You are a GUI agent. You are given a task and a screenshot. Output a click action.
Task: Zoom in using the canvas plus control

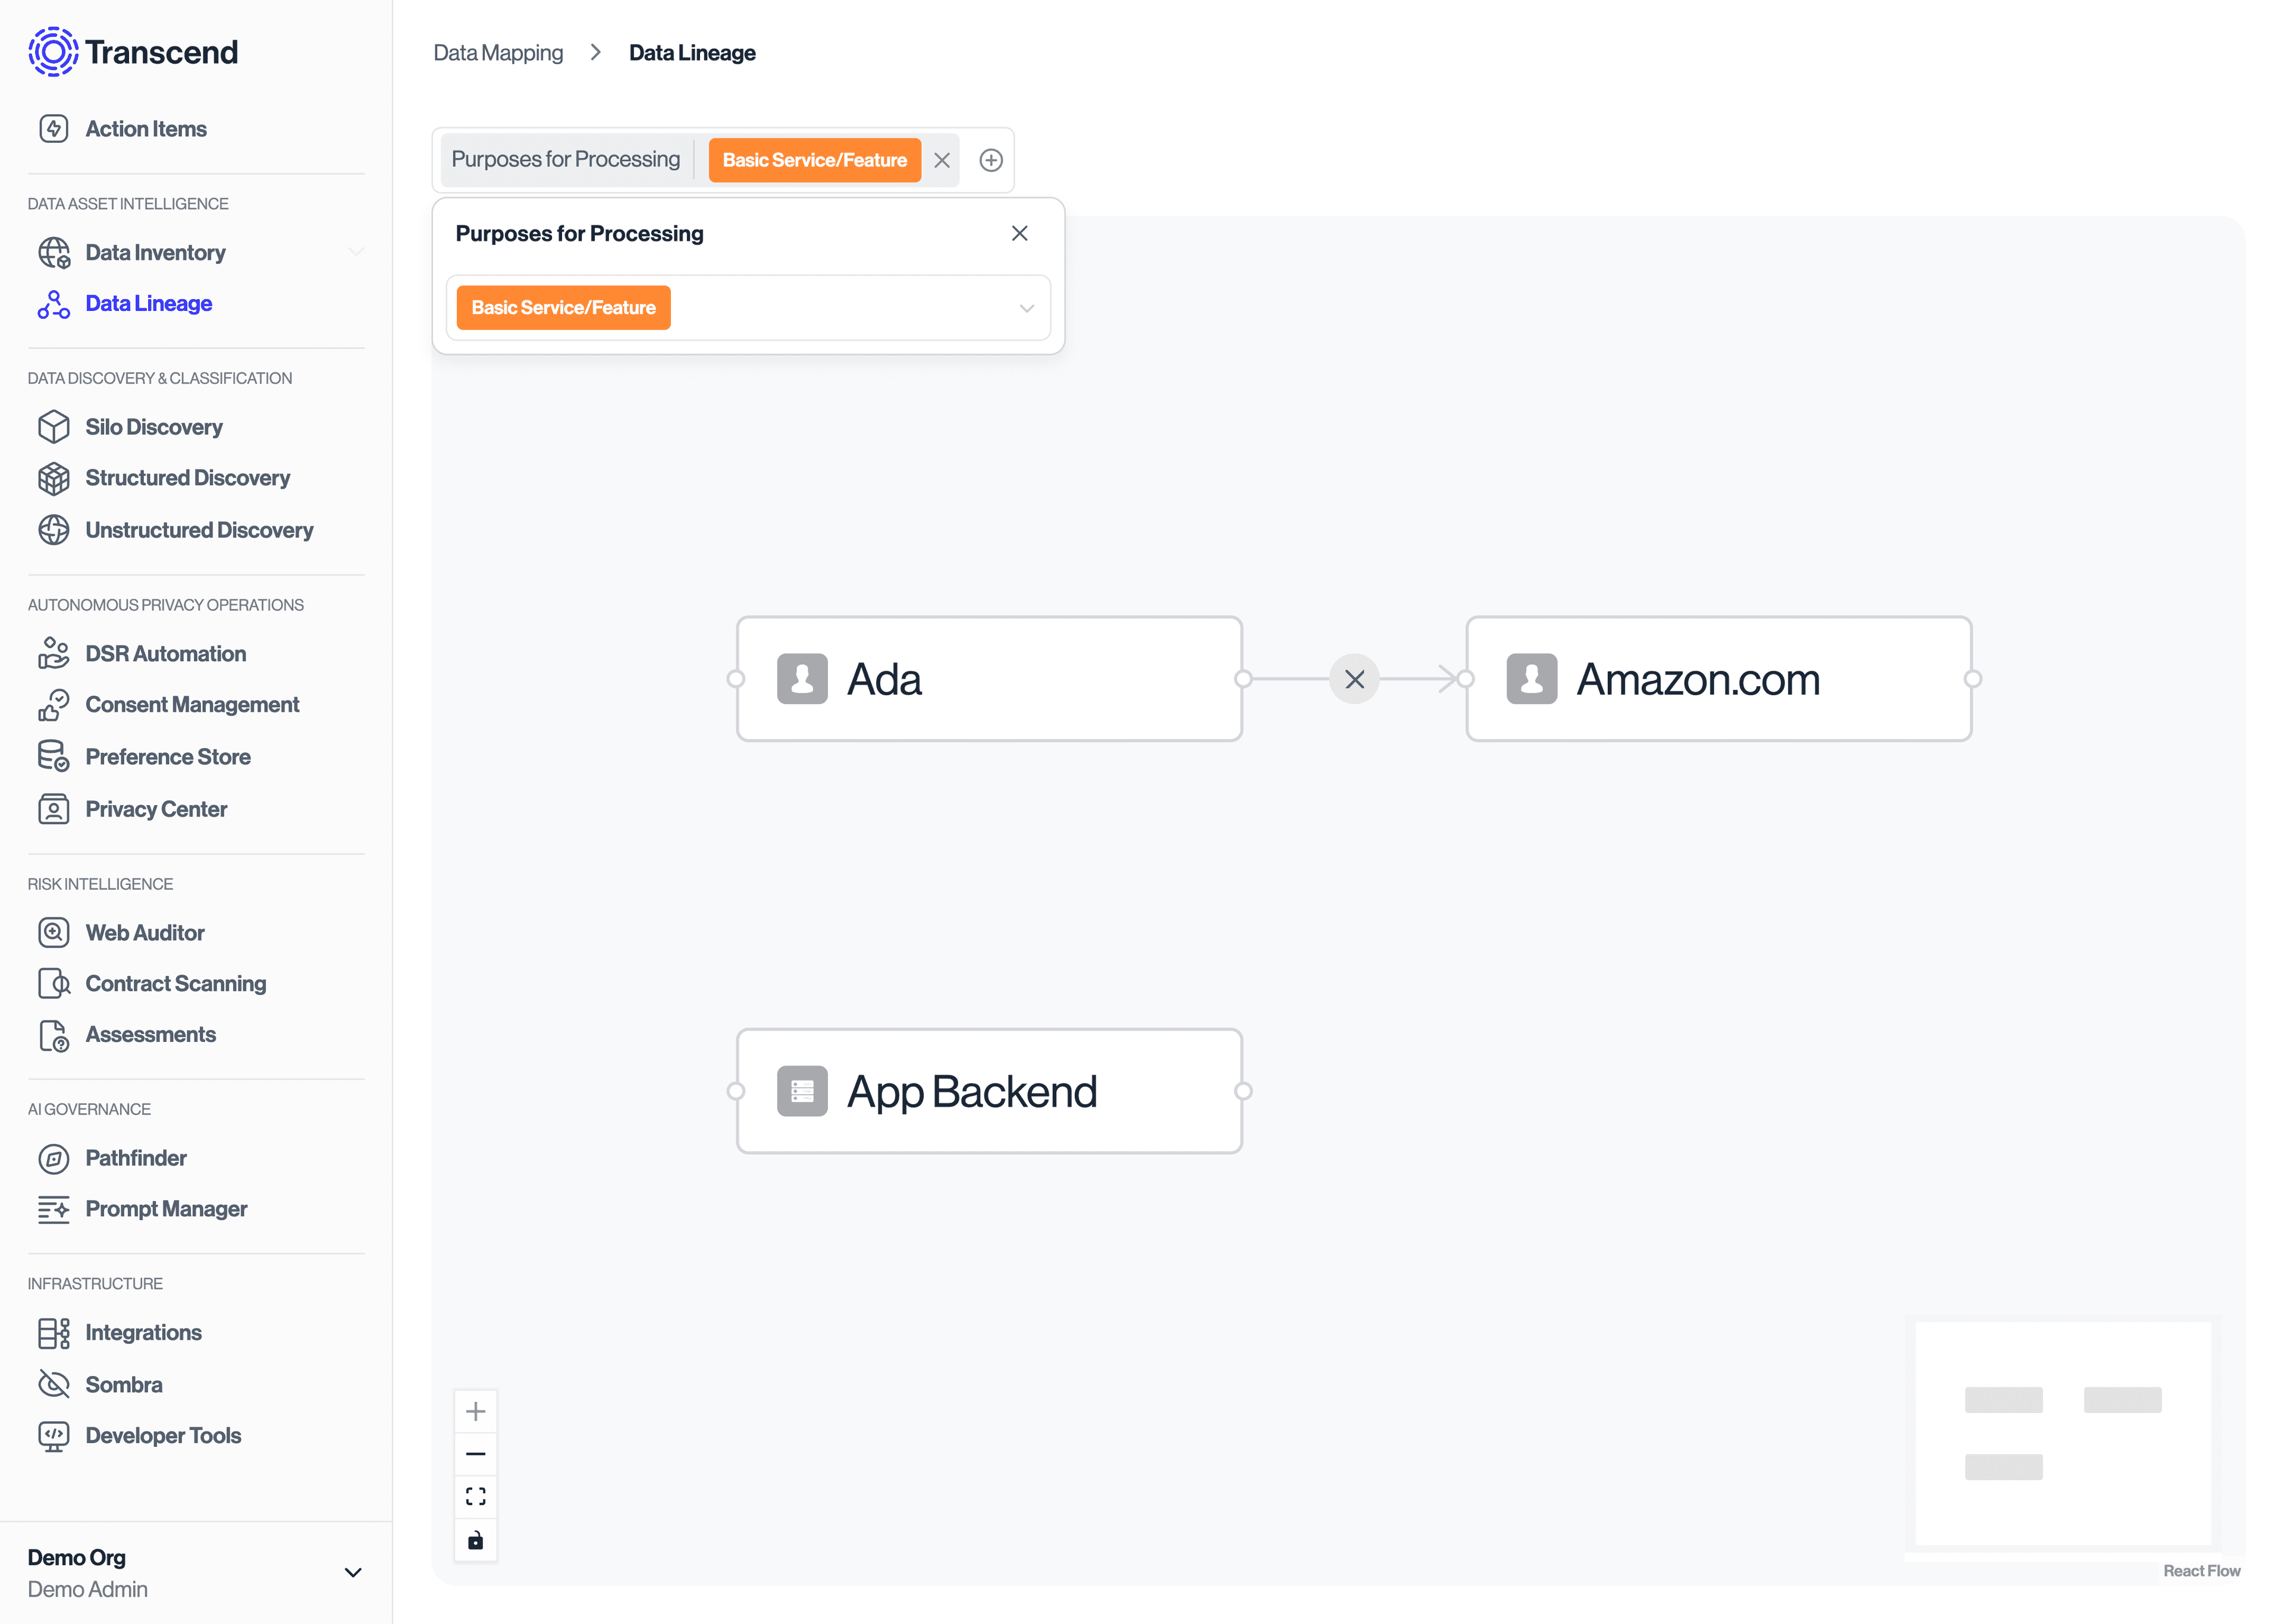click(x=476, y=1410)
